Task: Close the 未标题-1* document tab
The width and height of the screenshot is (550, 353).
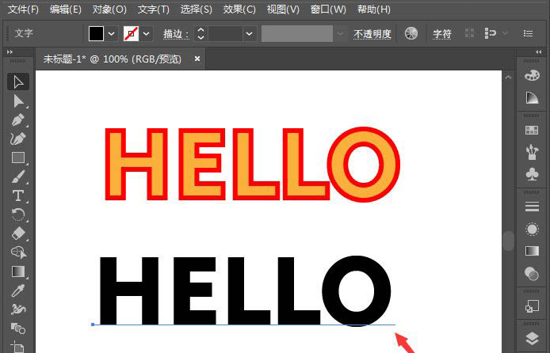Action: pyautogui.click(x=197, y=59)
